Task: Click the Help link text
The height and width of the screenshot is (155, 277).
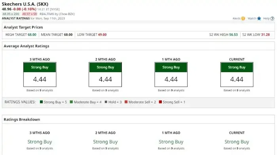Action: [266, 18]
